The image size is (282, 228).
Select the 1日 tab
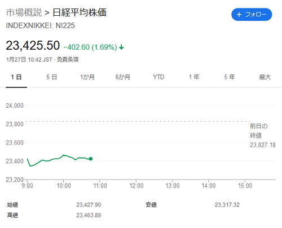click(16, 77)
